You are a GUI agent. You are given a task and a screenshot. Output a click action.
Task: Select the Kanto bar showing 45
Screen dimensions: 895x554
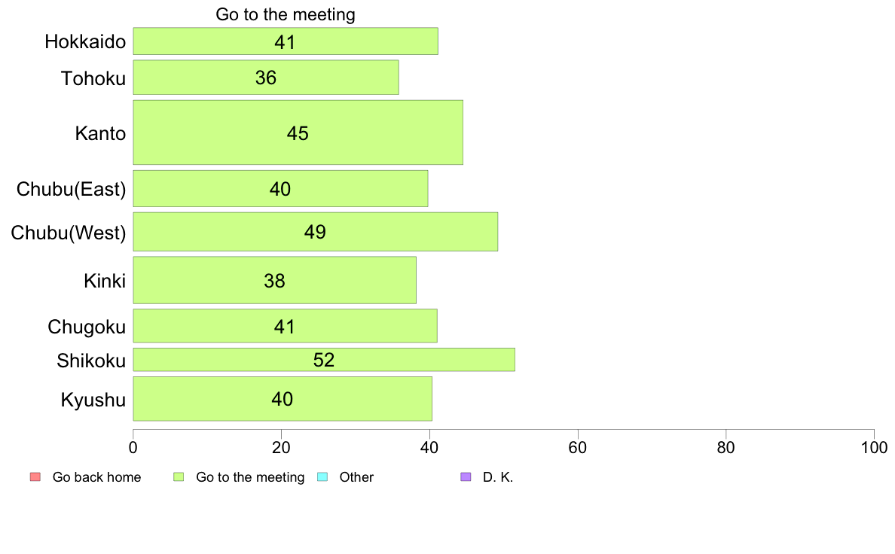[x=298, y=132]
